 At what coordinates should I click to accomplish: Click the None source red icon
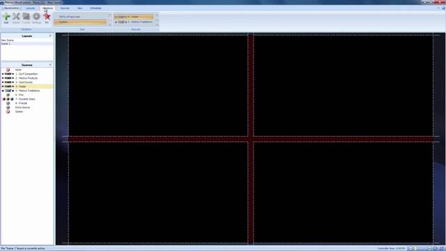coord(8,70)
